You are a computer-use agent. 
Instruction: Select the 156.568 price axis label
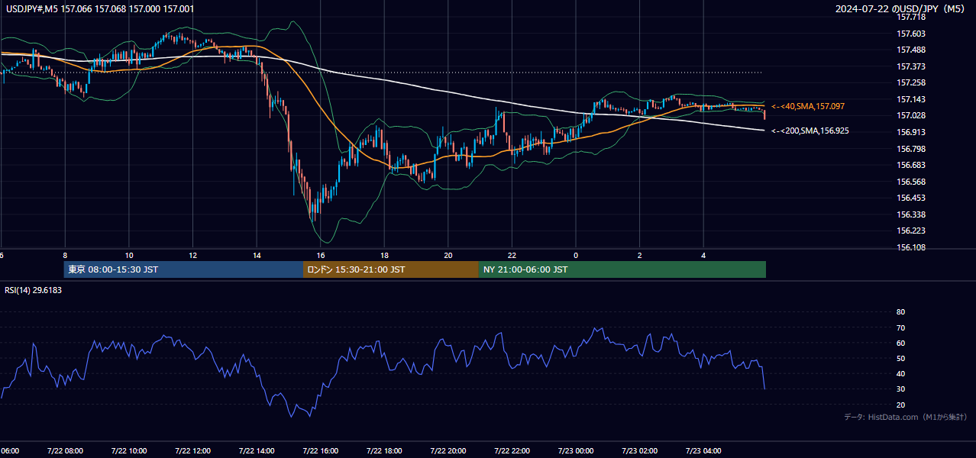point(910,182)
